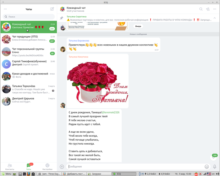Screen dimensions: 220x176
Task: Click the pin icon beside pinned message
Action: point(62,18)
